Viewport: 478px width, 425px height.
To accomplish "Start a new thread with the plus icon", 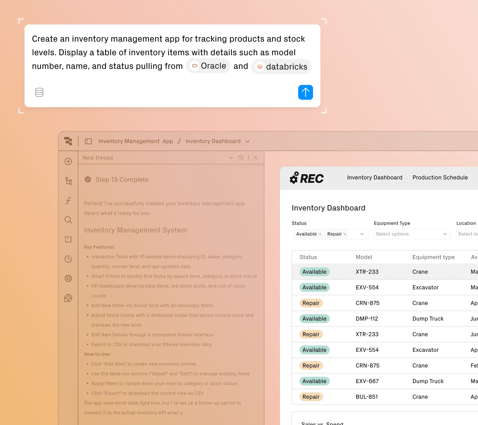I will tap(231, 158).
